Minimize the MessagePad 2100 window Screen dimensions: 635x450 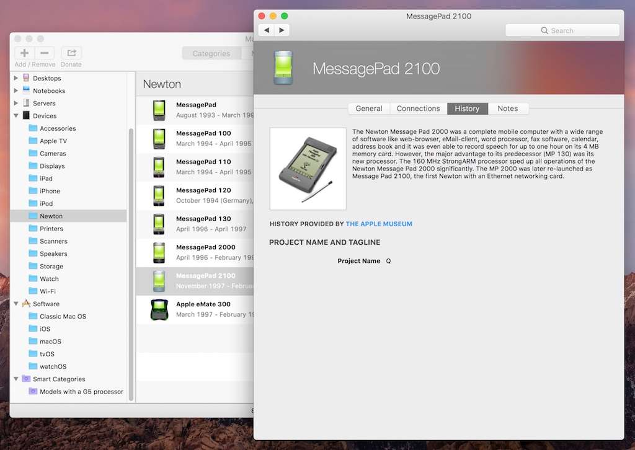[273, 15]
